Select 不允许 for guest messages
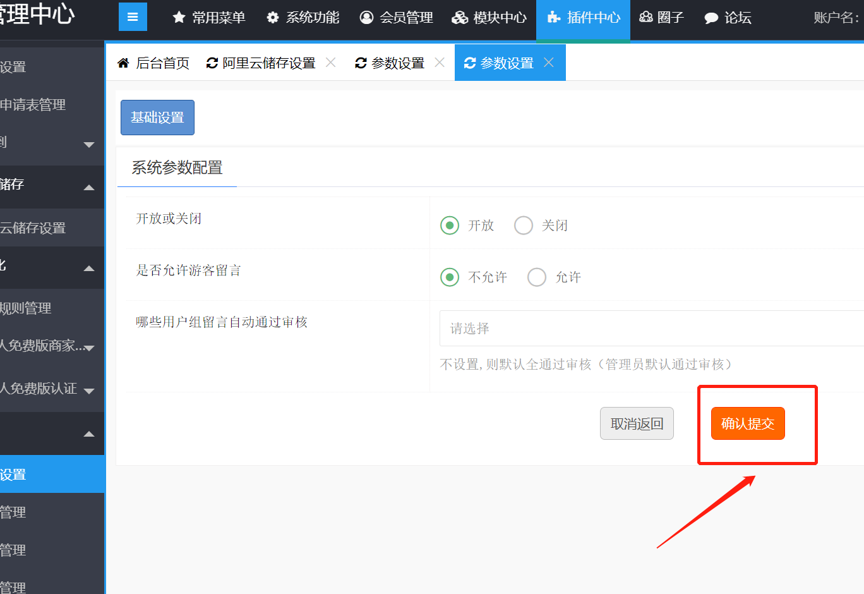The height and width of the screenshot is (594, 864). click(450, 277)
